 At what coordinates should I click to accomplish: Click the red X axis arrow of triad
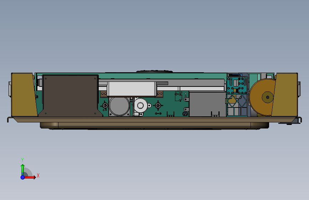click(30, 177)
